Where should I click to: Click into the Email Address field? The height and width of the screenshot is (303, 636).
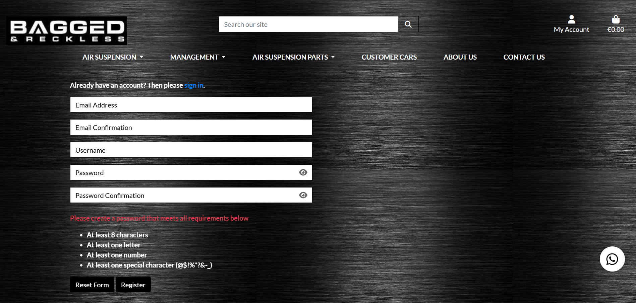pyautogui.click(x=191, y=104)
